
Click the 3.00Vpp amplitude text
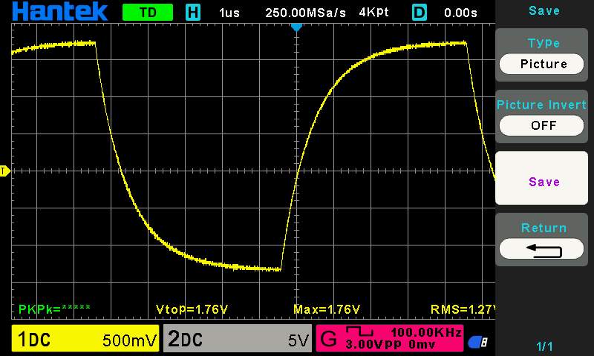[x=373, y=345]
